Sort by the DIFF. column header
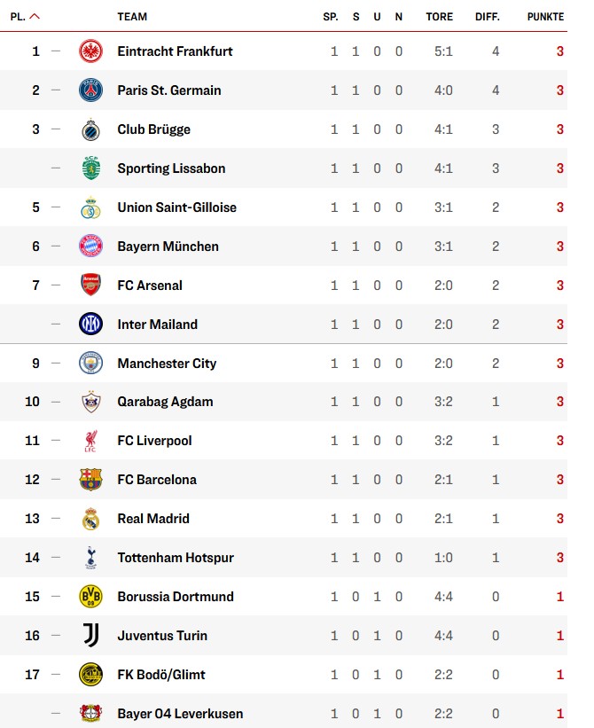 pyautogui.click(x=488, y=17)
